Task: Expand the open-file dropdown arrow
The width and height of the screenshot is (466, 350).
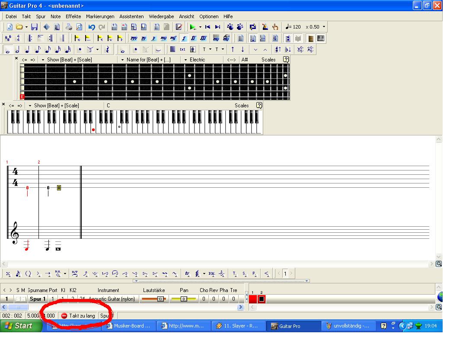Action: (x=26, y=27)
